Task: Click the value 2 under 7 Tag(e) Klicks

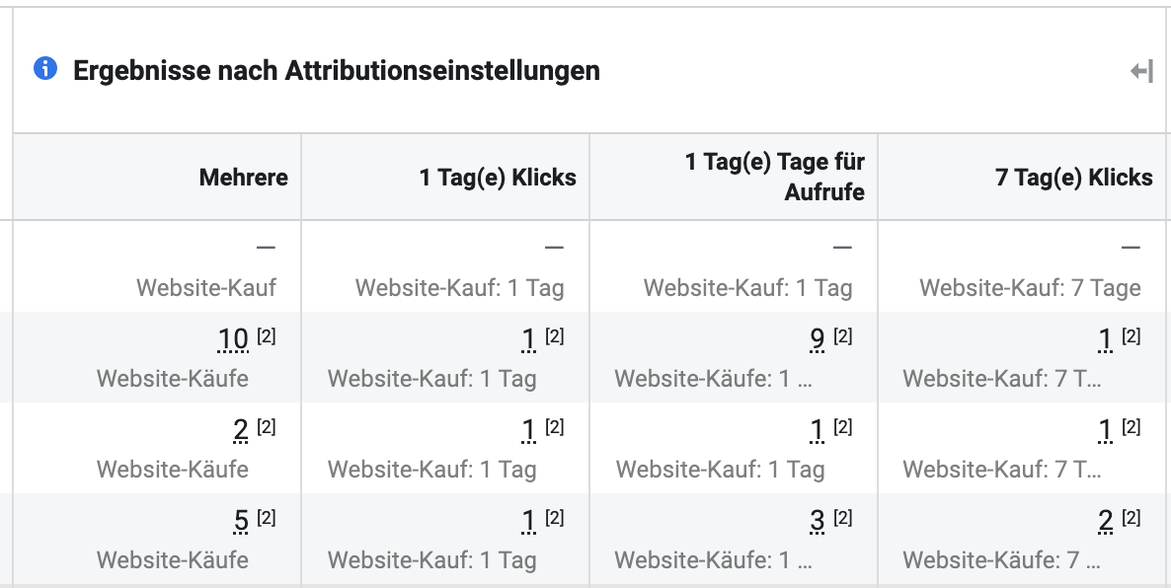Action: coord(1105,521)
